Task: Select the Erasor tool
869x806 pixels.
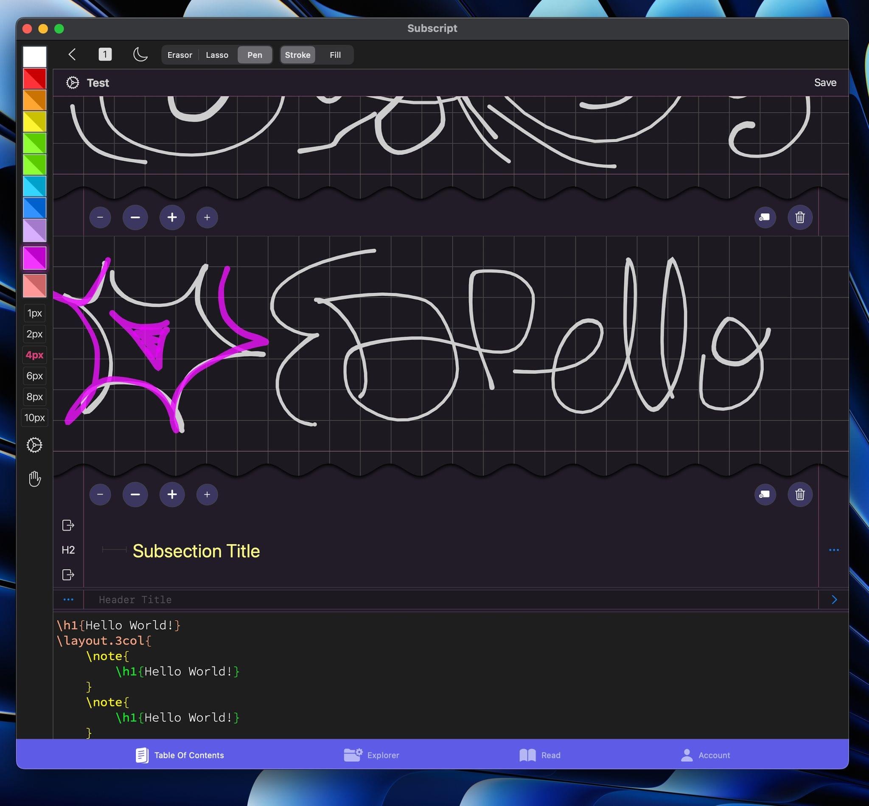Action: [179, 54]
